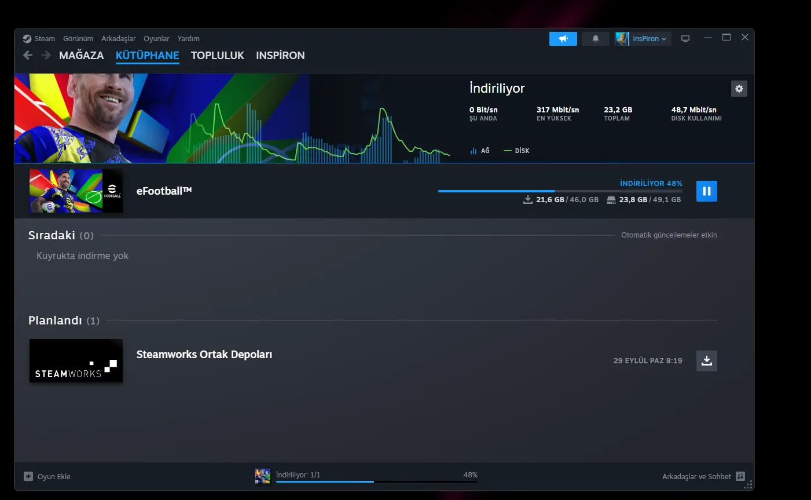Switch to the MAĞAZA tab
811x500 pixels.
(x=82, y=56)
